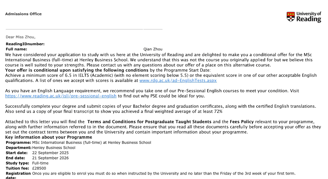Click the bold Fees Policy text
This screenshot has height=179, width=328.
[x=242, y=122]
